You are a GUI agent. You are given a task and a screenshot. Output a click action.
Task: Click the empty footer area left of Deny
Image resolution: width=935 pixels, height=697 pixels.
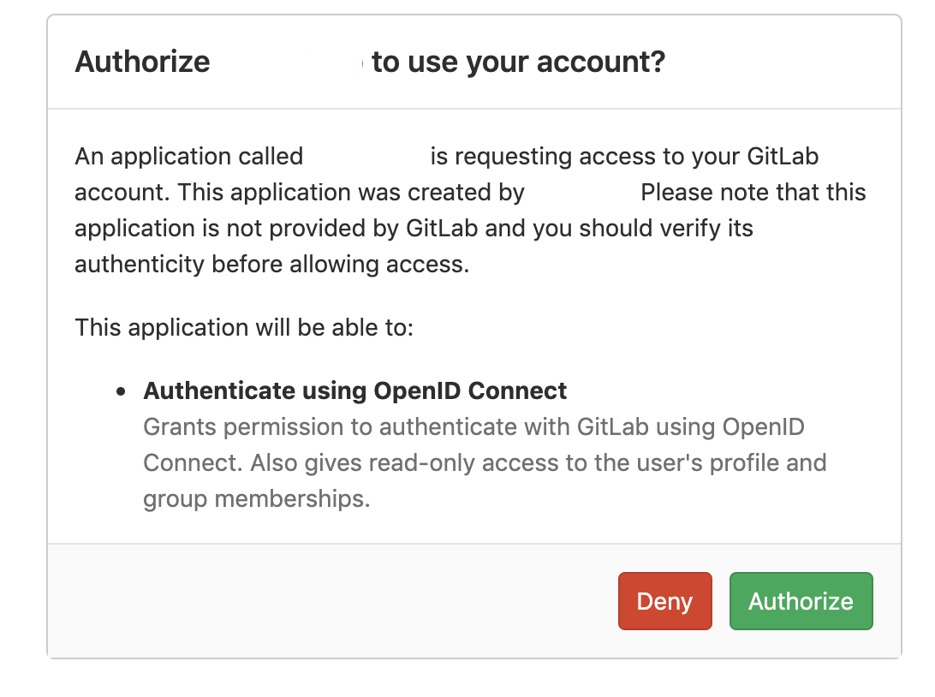(x=334, y=601)
